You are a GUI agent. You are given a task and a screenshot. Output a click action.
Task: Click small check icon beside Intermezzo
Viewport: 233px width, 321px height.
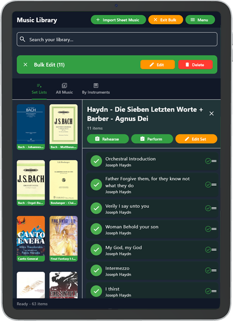pyautogui.click(x=208, y=271)
